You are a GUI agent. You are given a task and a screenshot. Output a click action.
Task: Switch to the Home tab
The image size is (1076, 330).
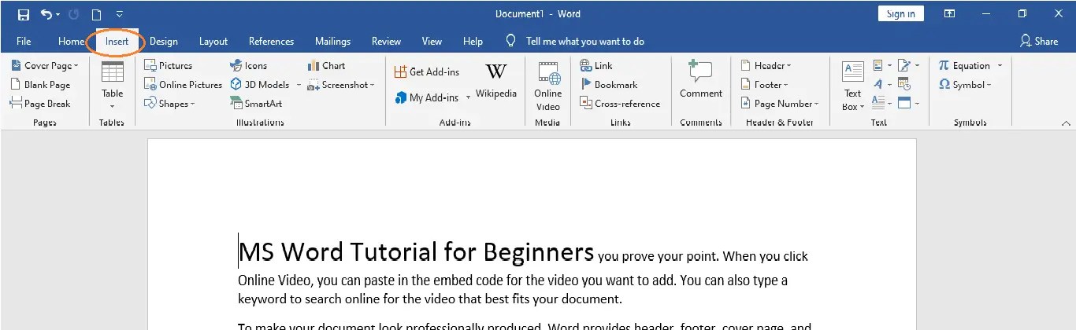coord(71,42)
